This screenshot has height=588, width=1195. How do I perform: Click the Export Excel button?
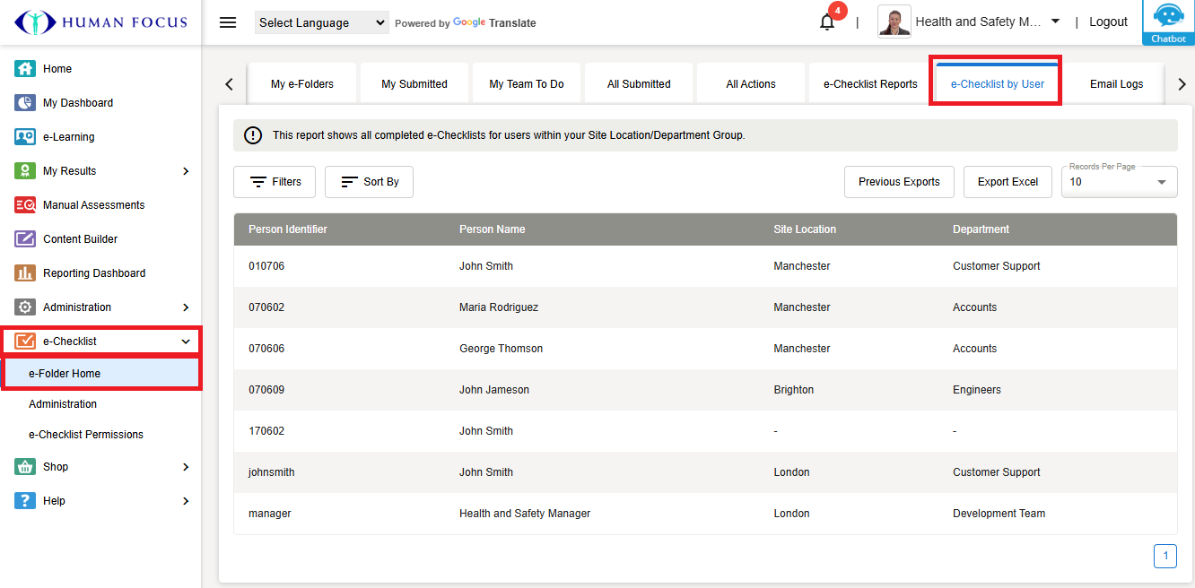(1007, 182)
